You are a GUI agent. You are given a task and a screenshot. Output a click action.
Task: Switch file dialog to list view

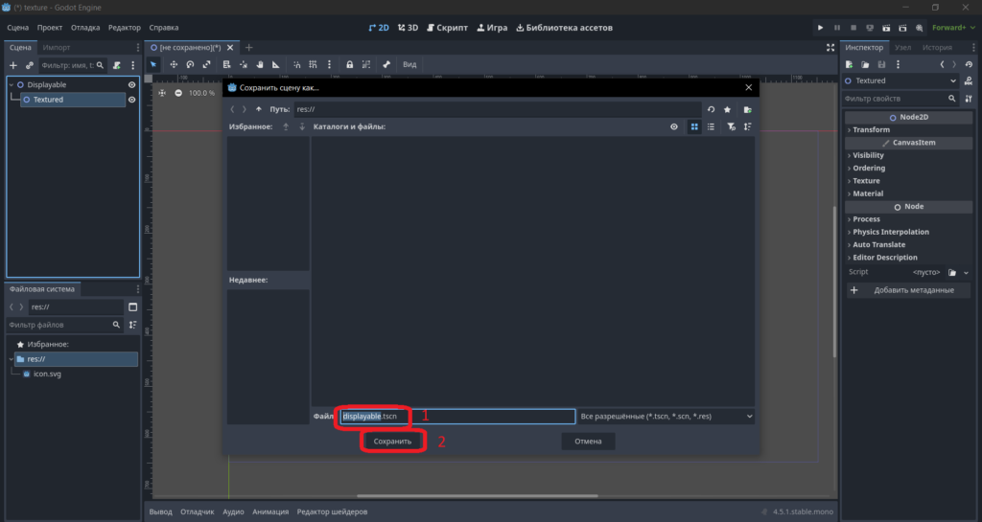click(711, 126)
